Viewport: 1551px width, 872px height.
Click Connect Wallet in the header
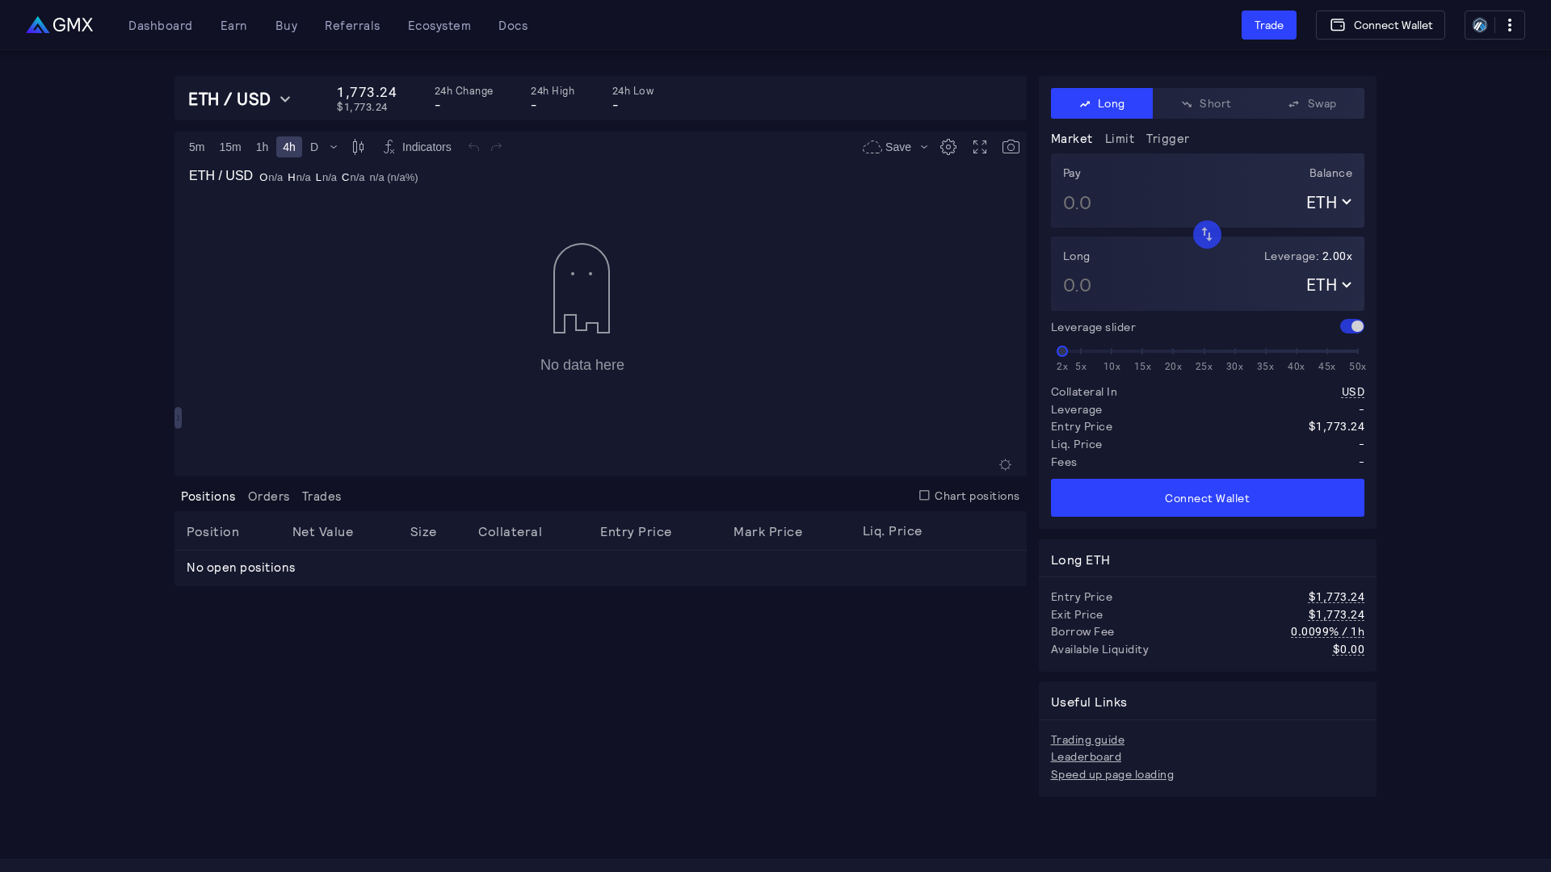1380,25
